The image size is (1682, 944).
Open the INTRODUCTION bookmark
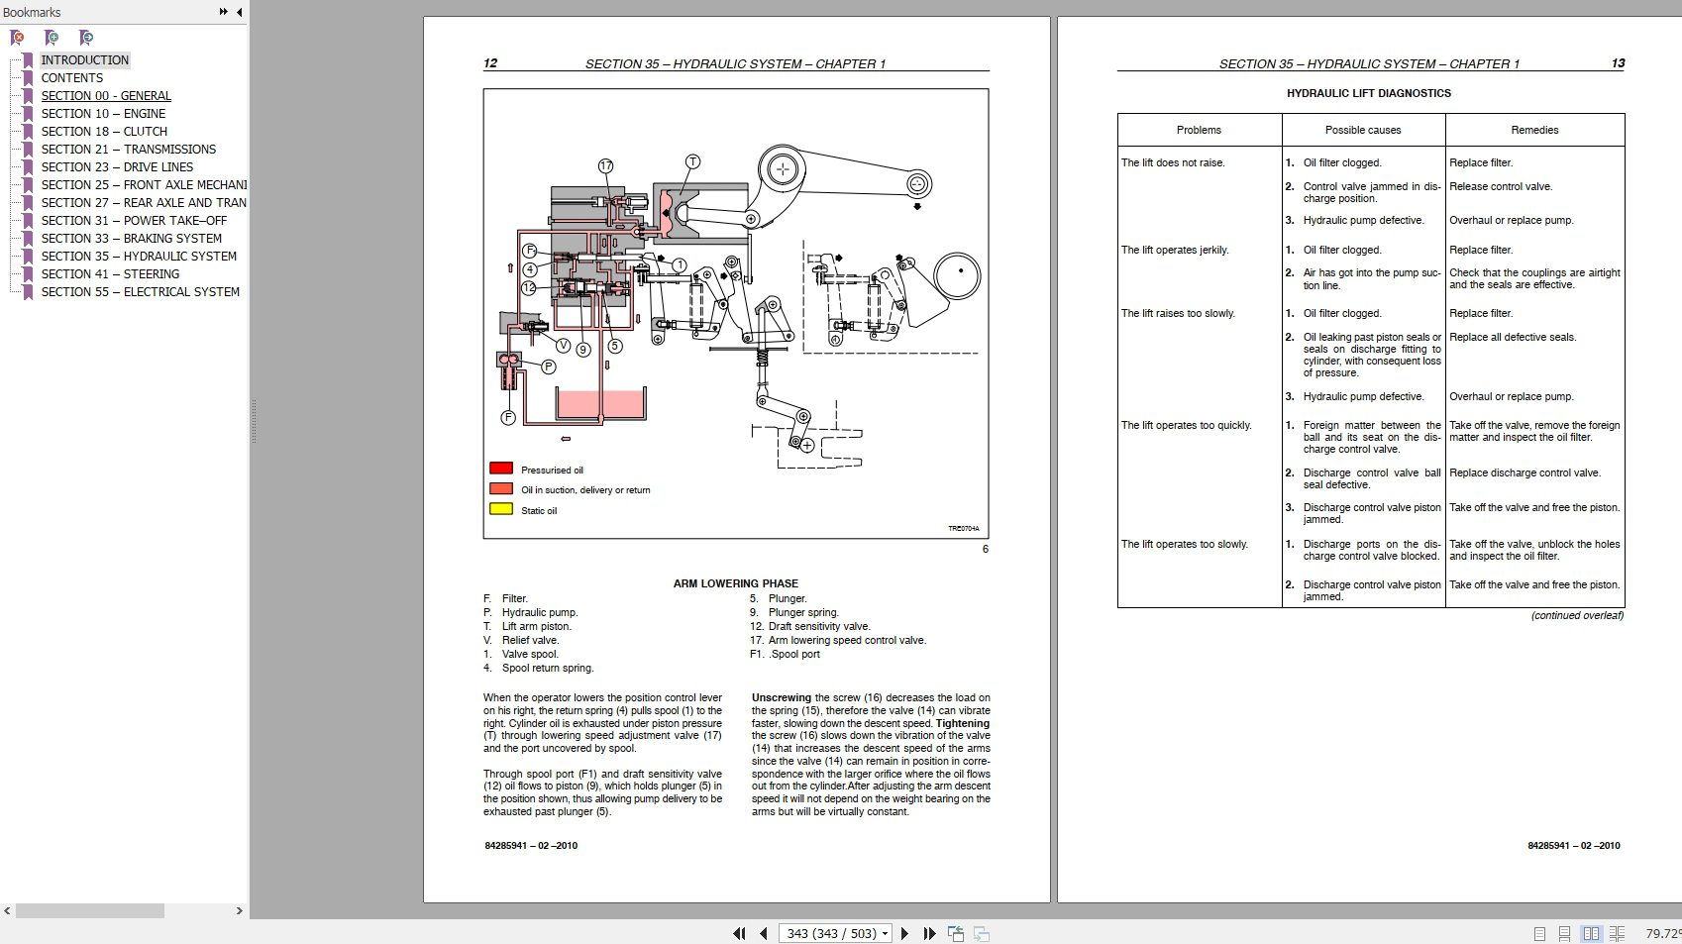pyautogui.click(x=85, y=59)
